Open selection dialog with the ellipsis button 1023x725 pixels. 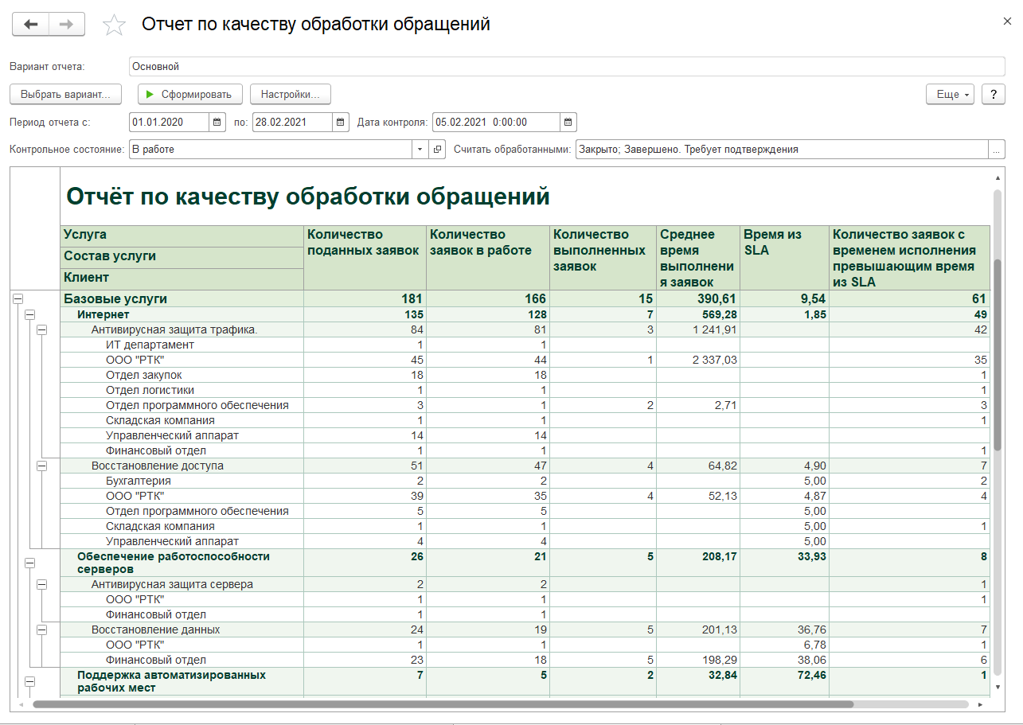[997, 150]
